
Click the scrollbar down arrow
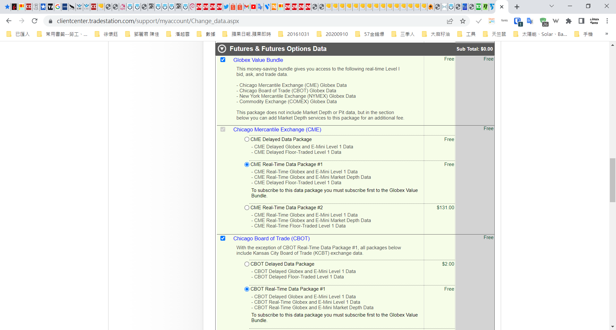tap(612, 327)
